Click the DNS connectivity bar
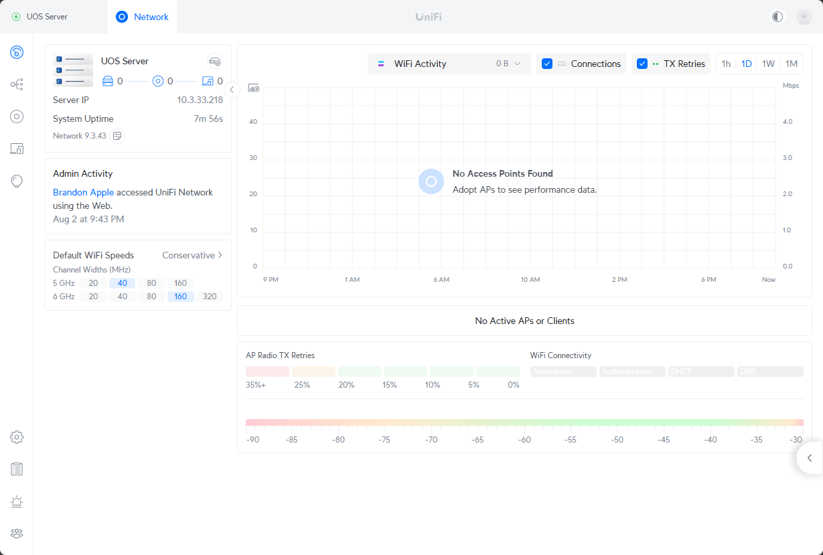Viewport: 823px width, 555px height. (x=770, y=372)
